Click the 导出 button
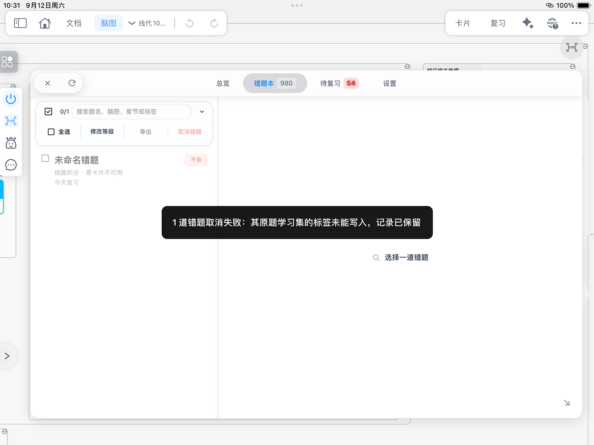The width and height of the screenshot is (594, 445). click(146, 132)
